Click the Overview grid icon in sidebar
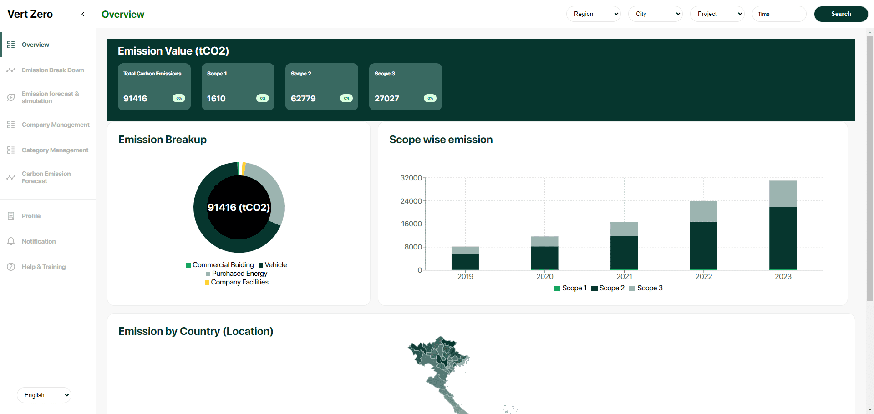The image size is (874, 414). (11, 45)
